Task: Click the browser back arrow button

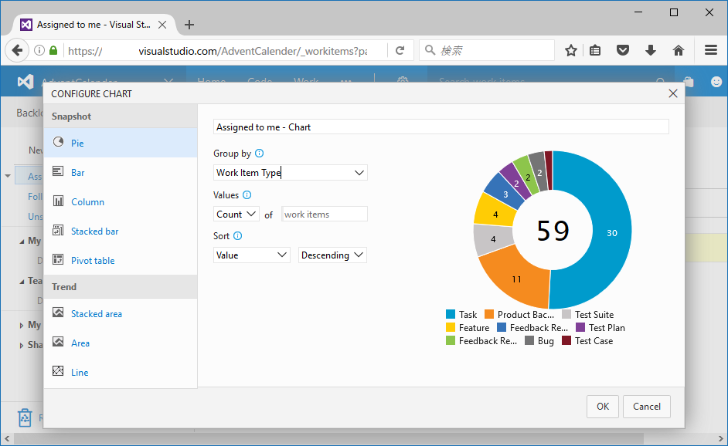Action: click(17, 50)
